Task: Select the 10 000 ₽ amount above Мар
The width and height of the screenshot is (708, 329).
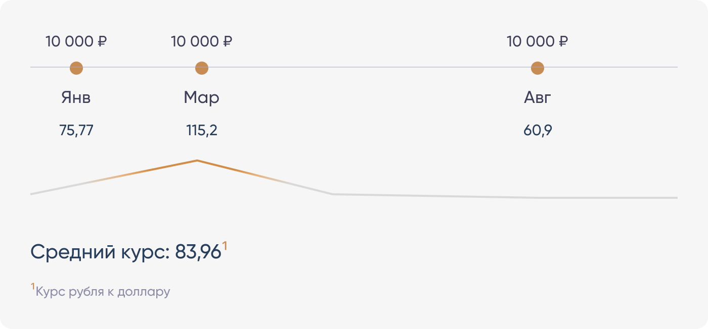Action: 202,41
